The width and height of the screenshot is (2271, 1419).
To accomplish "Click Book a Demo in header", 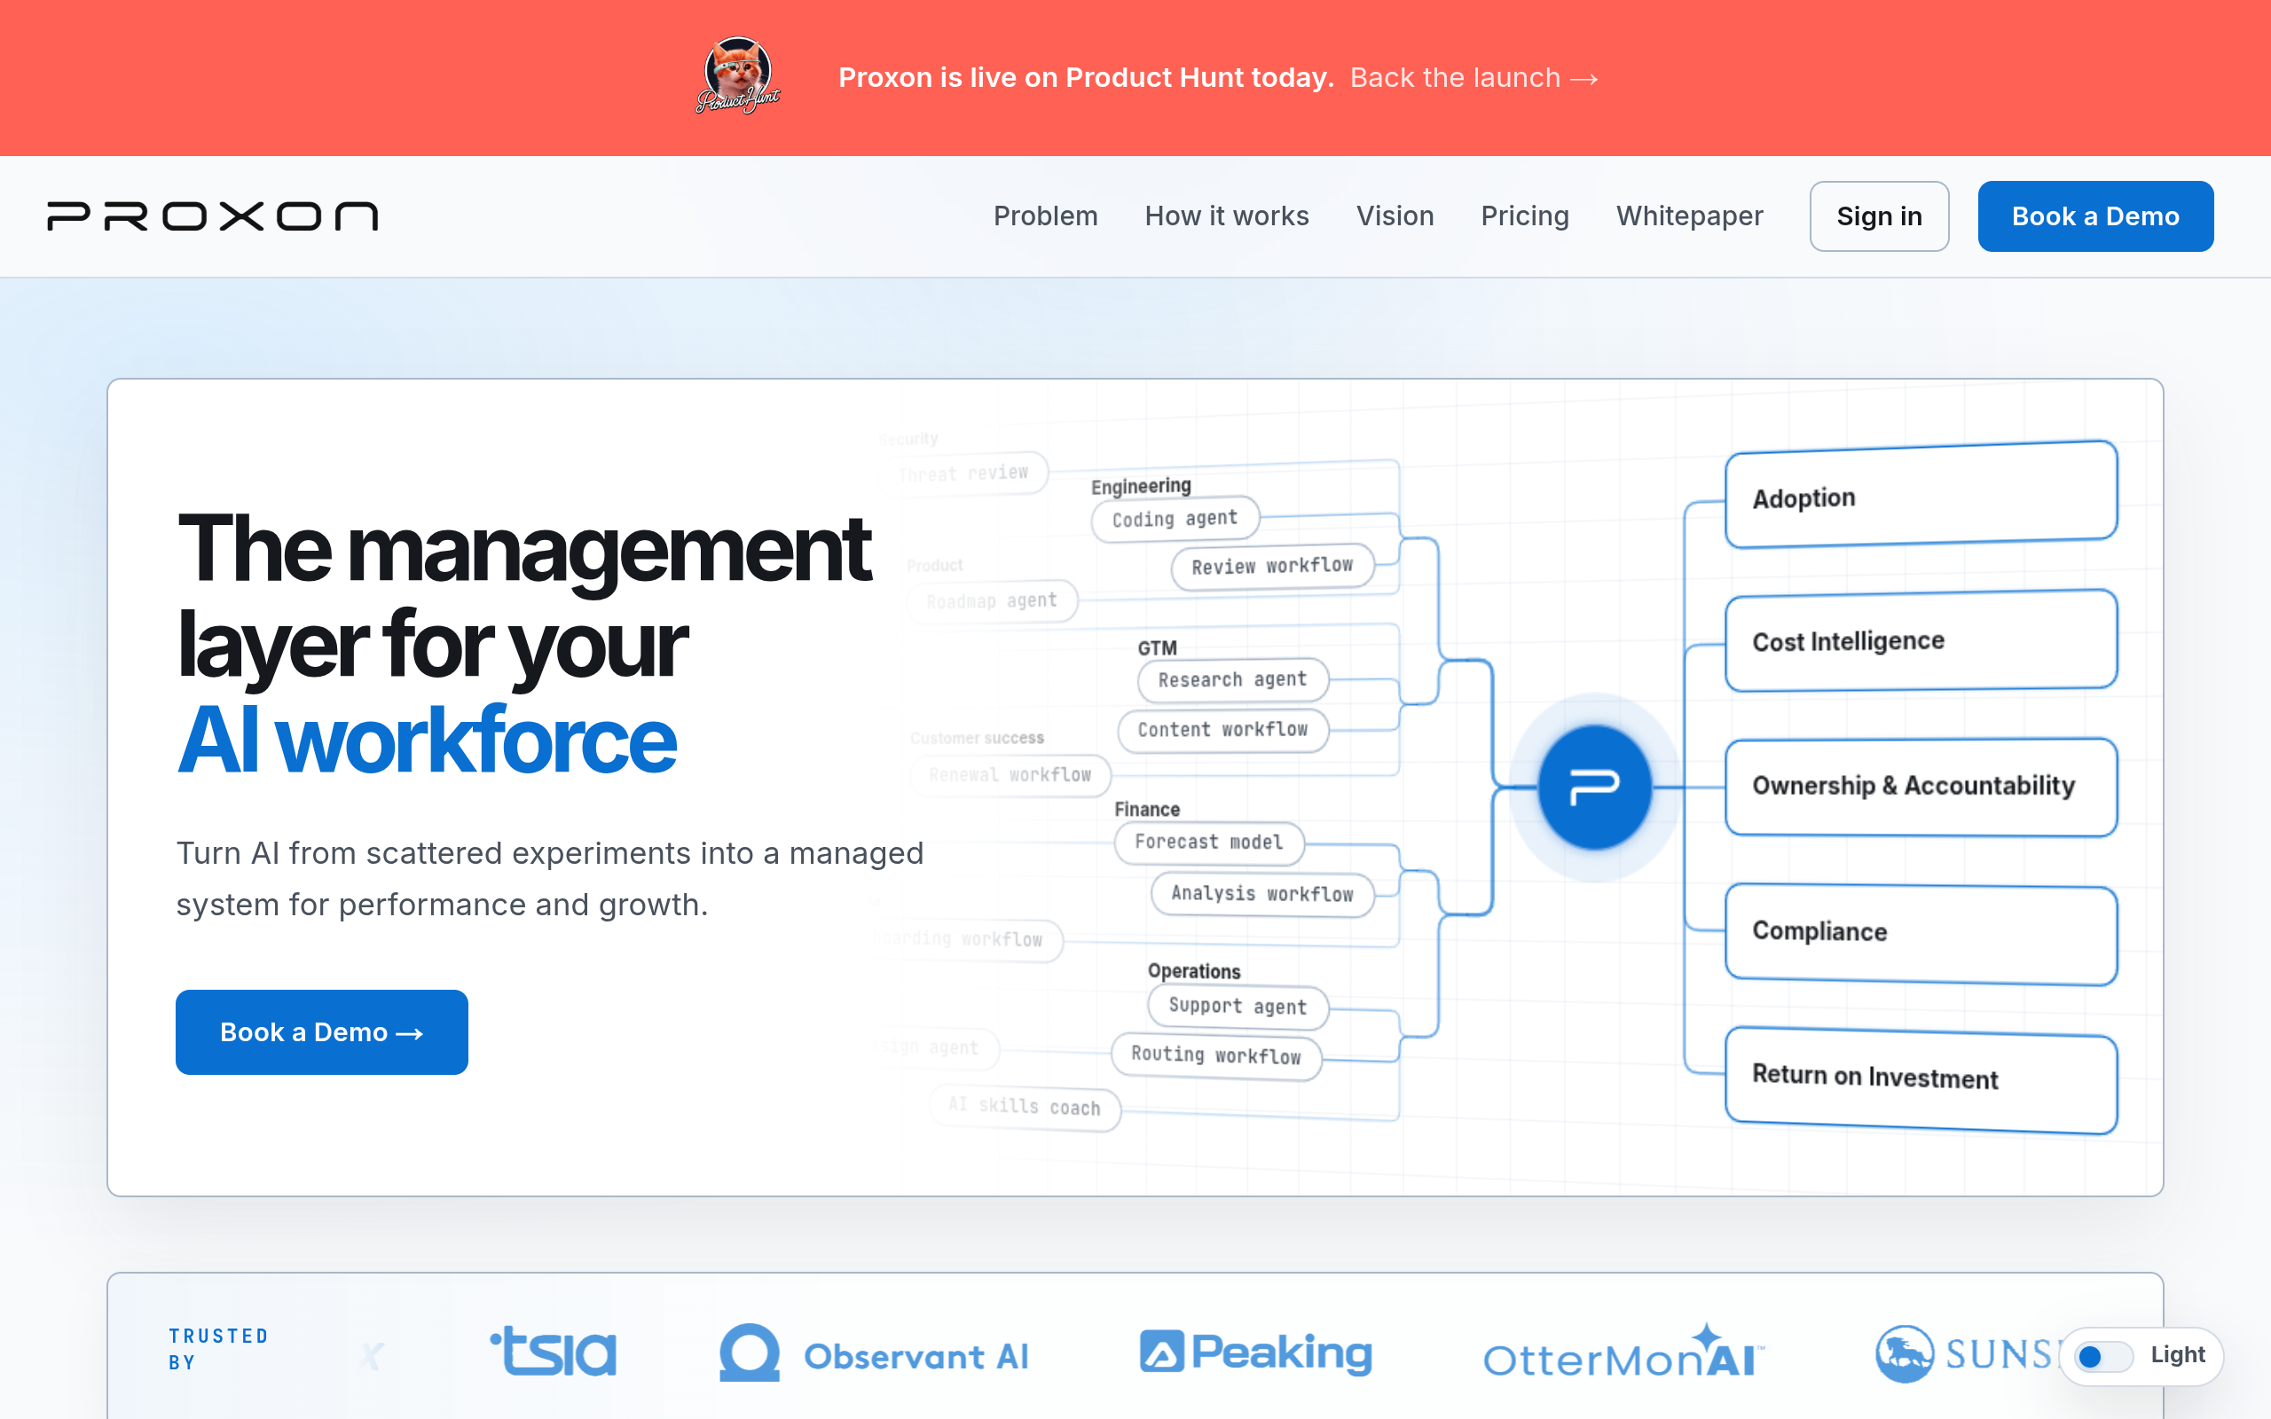I will [2095, 216].
